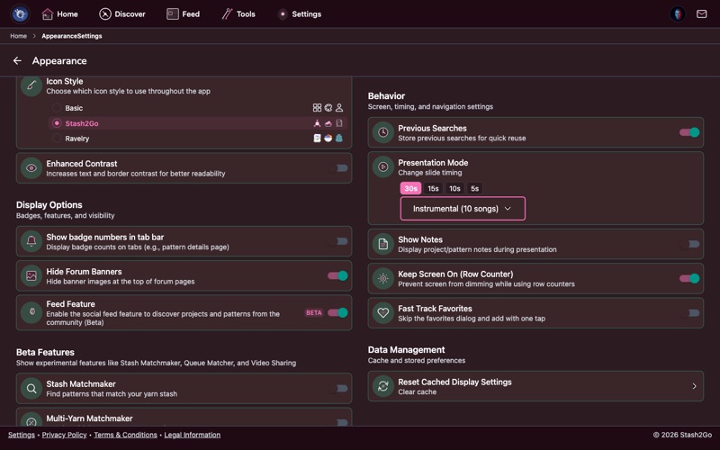Viewport: 720px width, 450px height.
Task: Click the user profile avatar
Action: pos(678,14)
